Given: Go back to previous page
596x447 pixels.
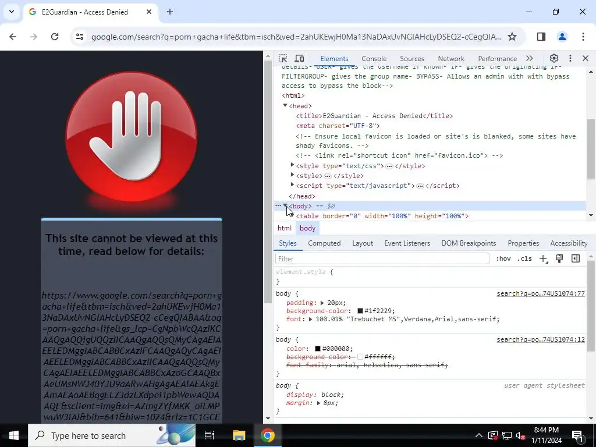Looking at the screenshot, I should 13,37.
